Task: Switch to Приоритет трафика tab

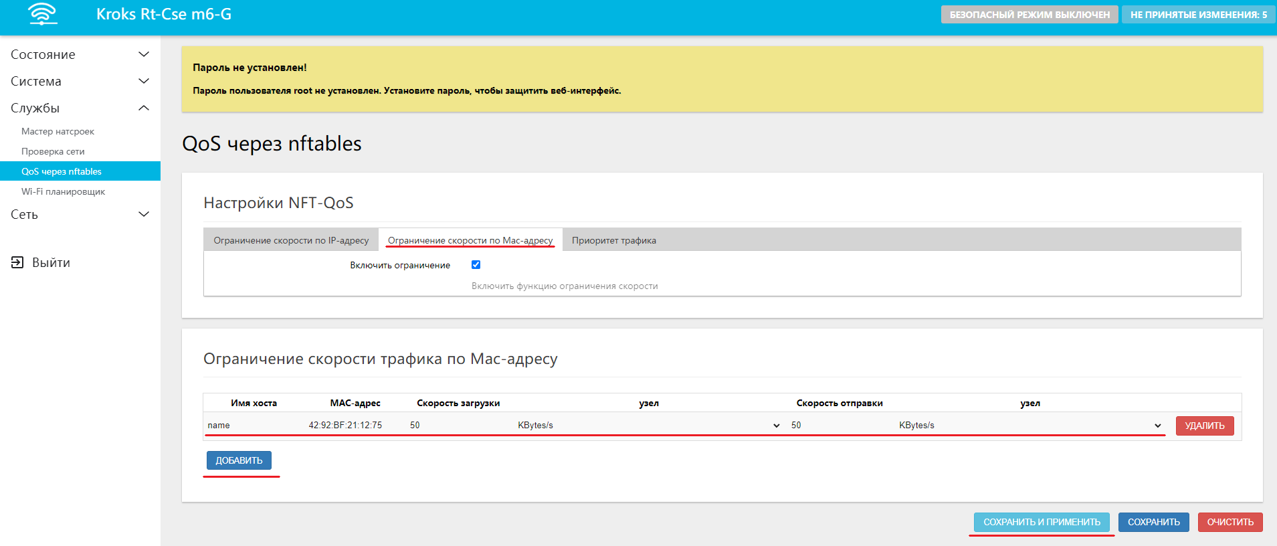Action: tap(614, 240)
